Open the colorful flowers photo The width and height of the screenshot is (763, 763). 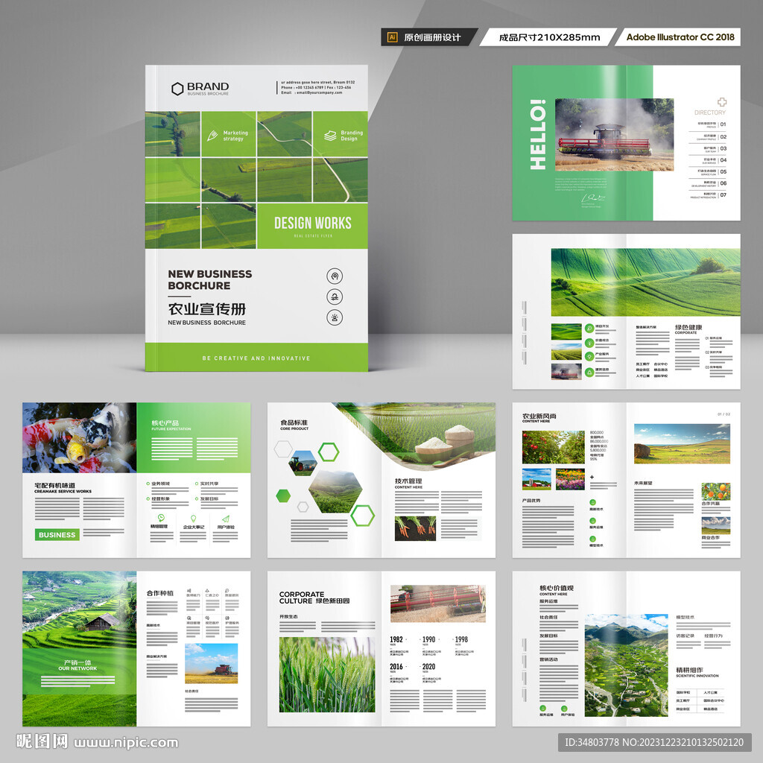click(570, 479)
